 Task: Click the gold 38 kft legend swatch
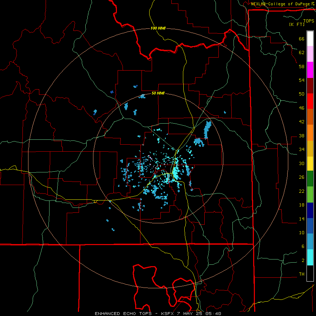click(310, 148)
